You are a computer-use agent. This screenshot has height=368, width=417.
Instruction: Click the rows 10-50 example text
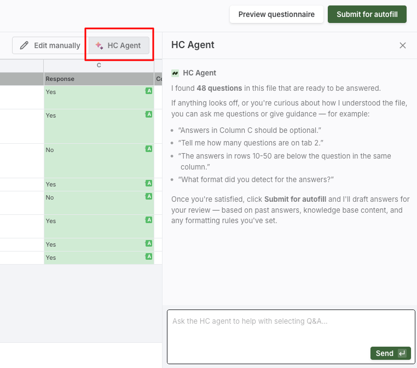285,161
